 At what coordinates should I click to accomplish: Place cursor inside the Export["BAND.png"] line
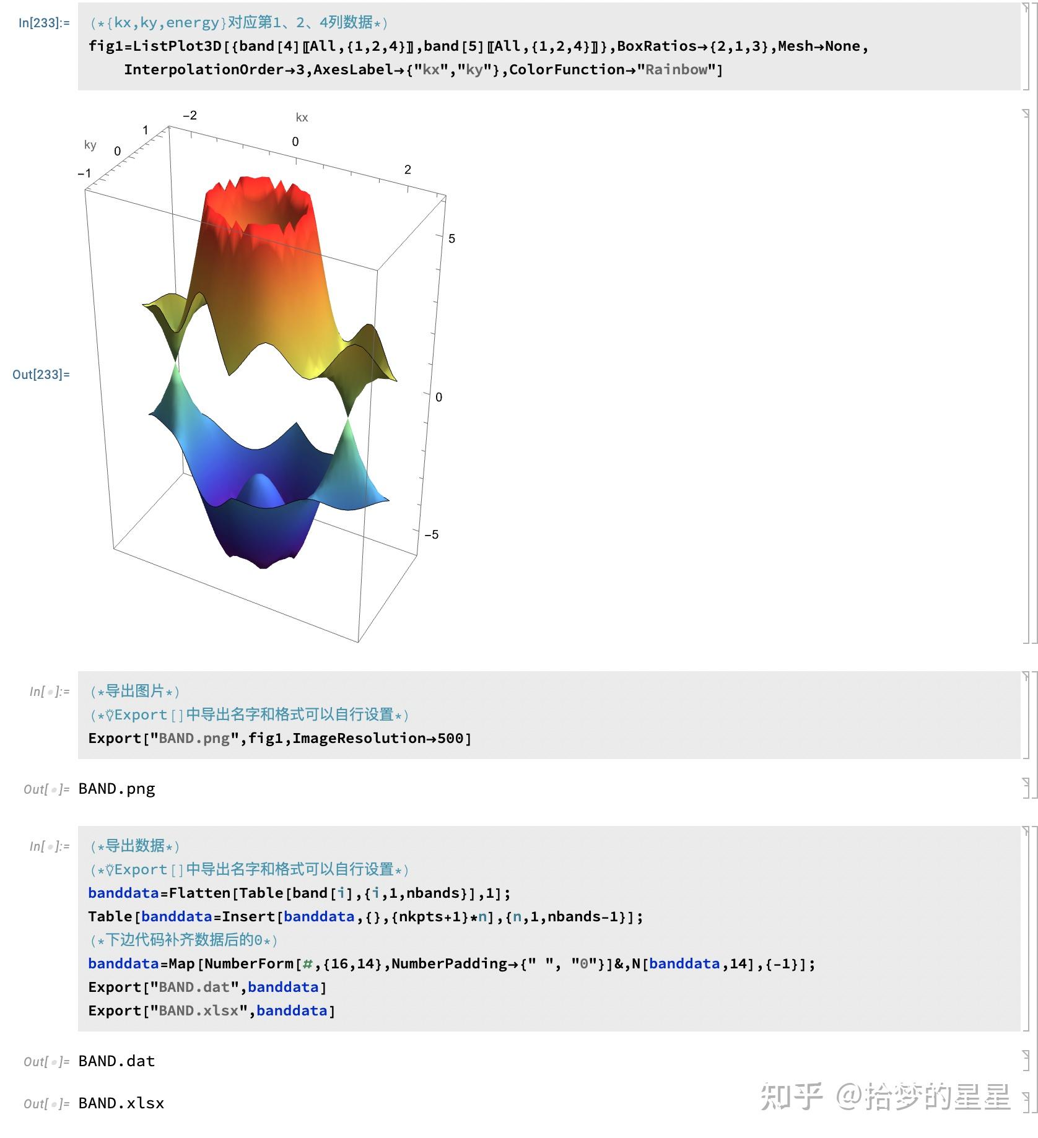click(279, 738)
